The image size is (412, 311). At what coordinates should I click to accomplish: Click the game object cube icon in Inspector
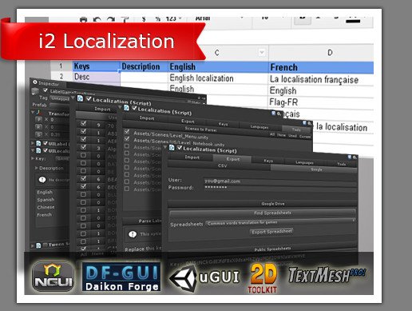click(x=35, y=91)
